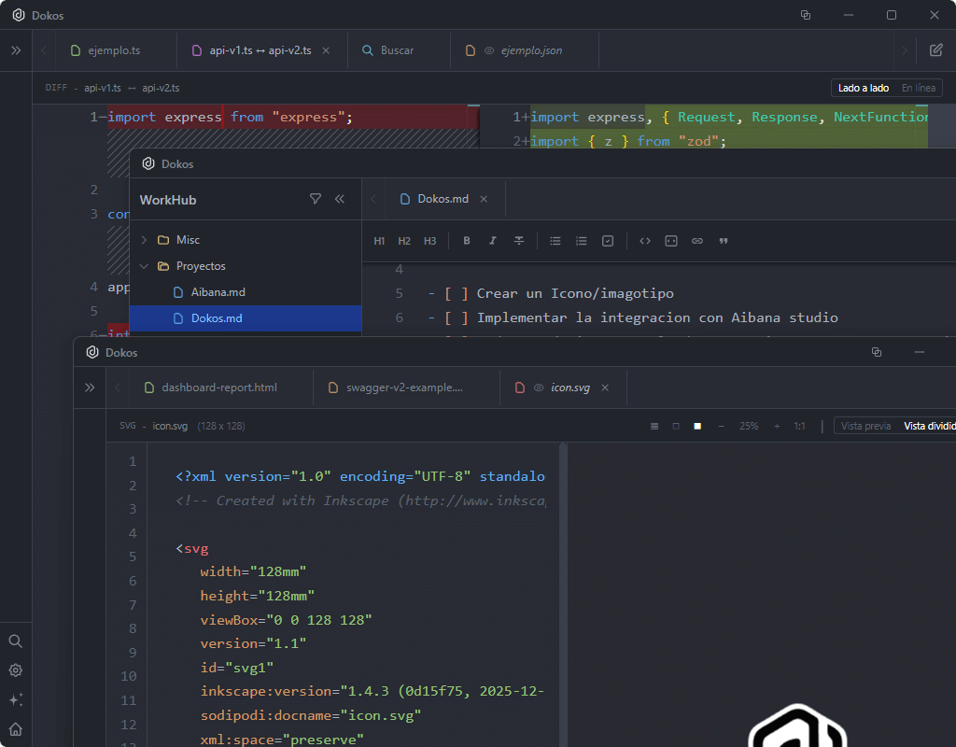The width and height of the screenshot is (956, 747).
Task: Click the filter icon in WorkHub panel
Action: [x=315, y=199]
